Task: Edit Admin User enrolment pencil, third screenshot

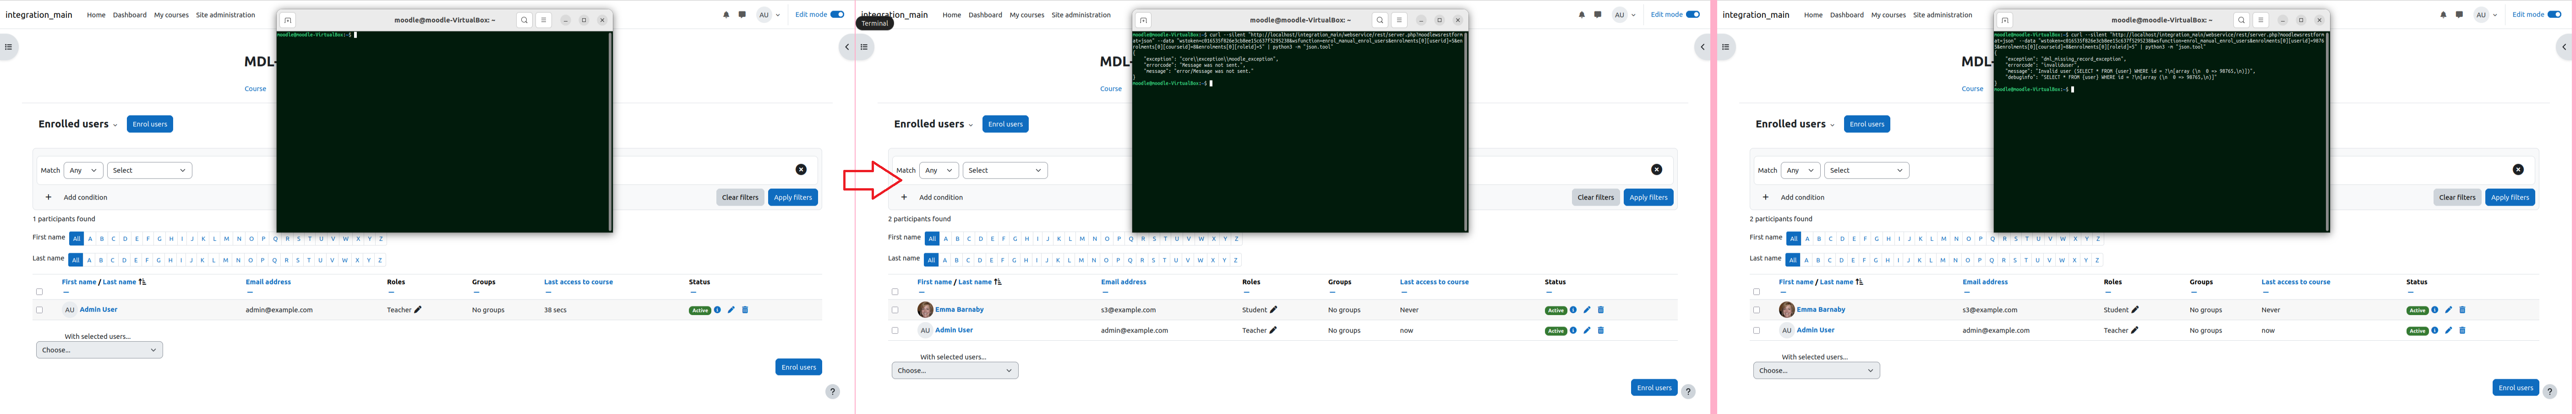Action: [x=2449, y=330]
